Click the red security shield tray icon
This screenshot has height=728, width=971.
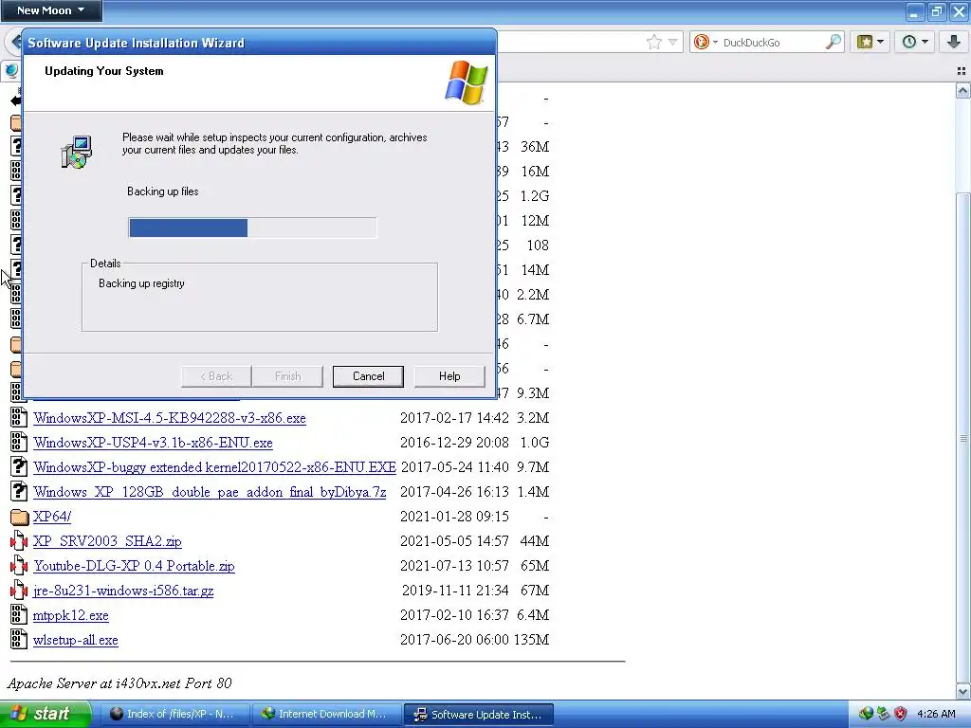[901, 714]
